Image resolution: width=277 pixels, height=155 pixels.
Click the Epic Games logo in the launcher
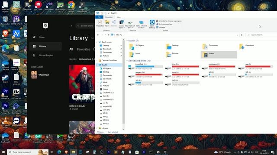[x=45, y=26]
